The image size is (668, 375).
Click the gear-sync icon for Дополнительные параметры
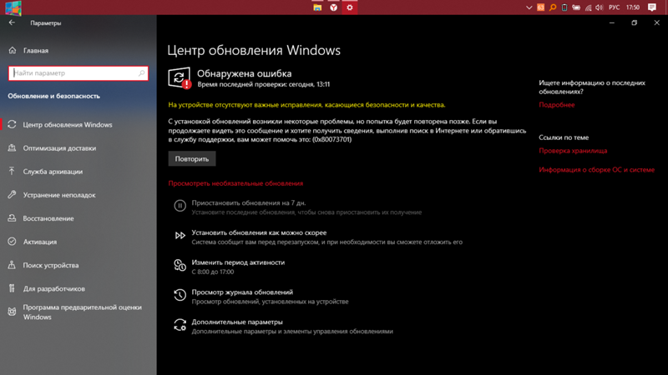(x=180, y=325)
